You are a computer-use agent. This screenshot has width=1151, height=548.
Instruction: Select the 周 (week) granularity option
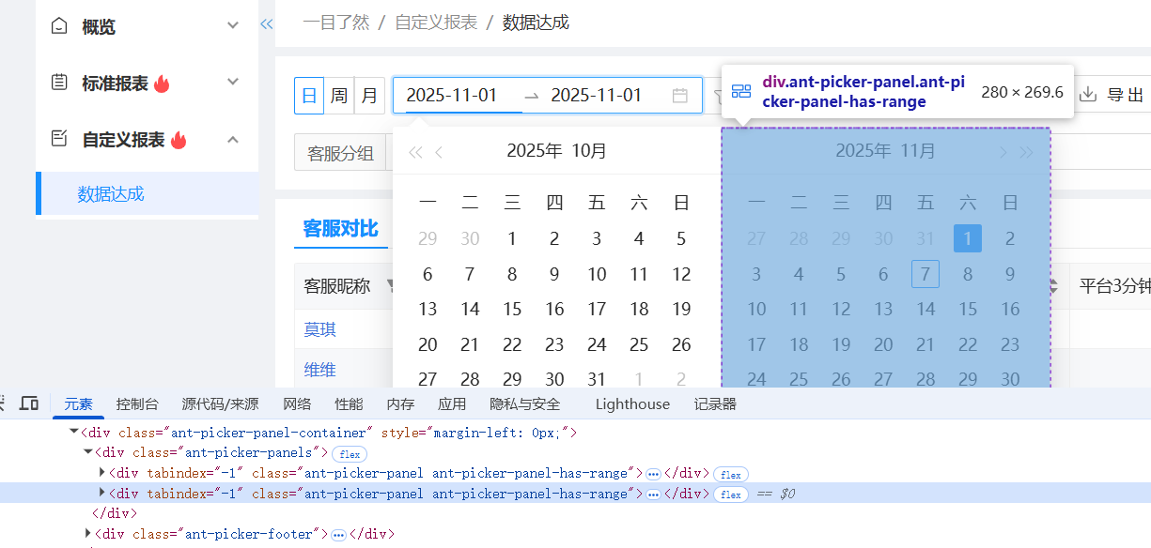click(x=339, y=96)
